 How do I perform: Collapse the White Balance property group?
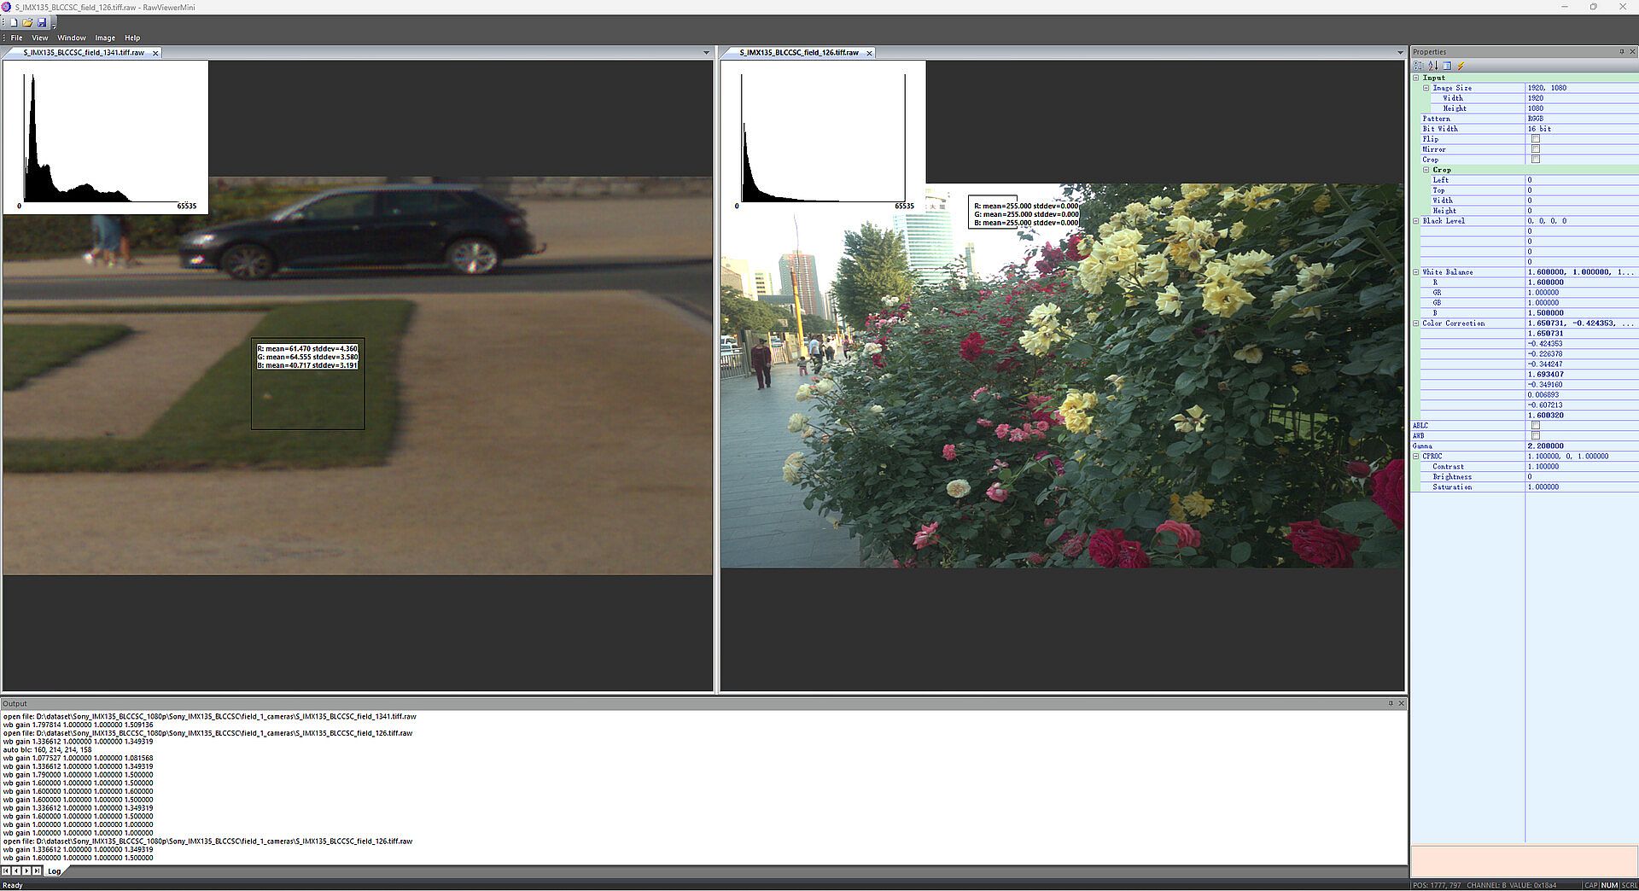point(1416,272)
